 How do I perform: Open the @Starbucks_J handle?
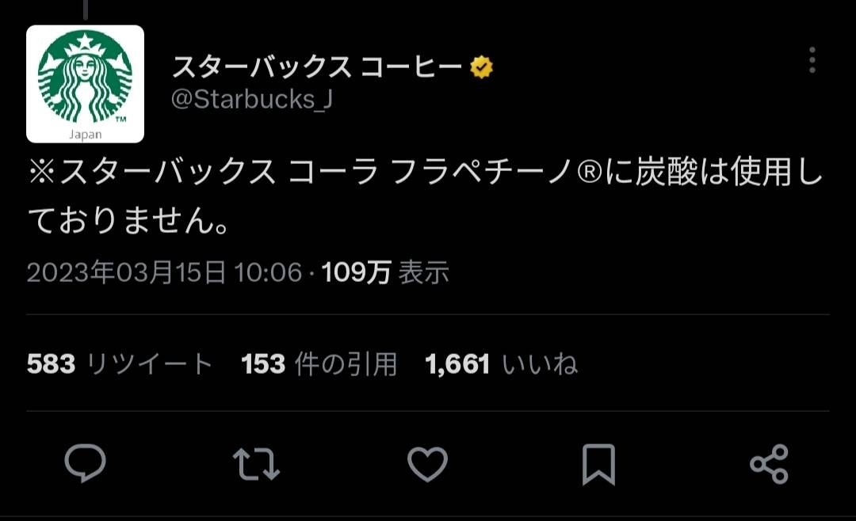(x=252, y=100)
